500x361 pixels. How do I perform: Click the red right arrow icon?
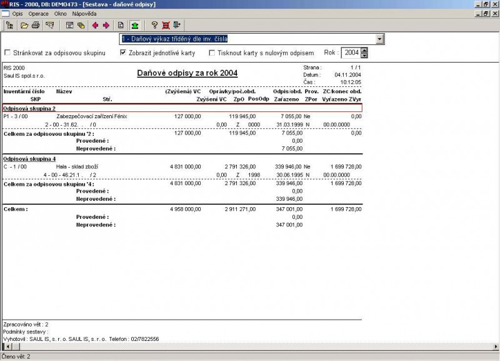click(x=106, y=26)
